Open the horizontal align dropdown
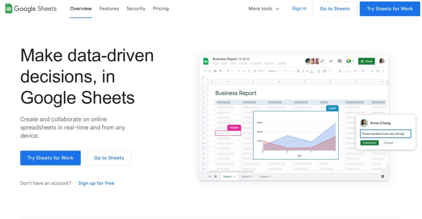Viewport: 422px width, 219px height. [x=342, y=71]
